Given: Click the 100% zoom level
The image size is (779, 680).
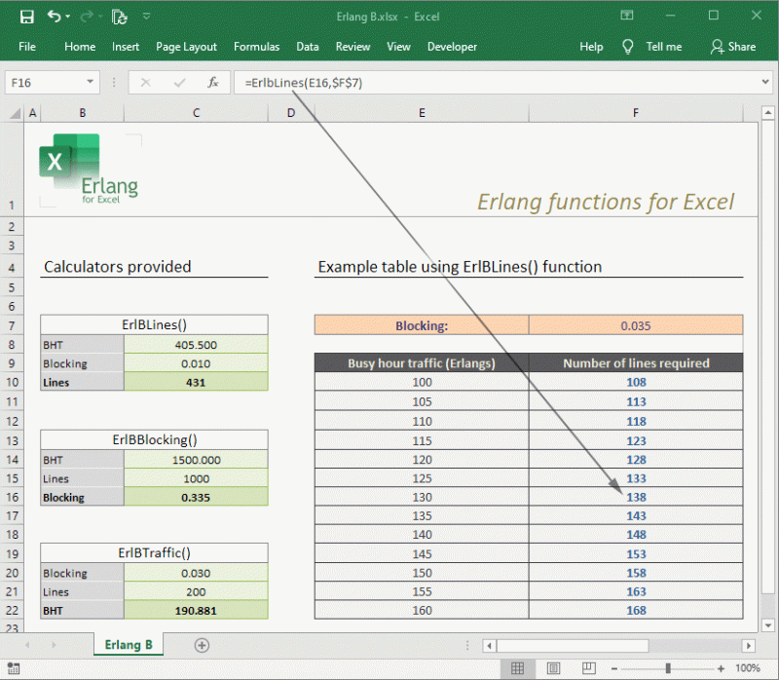Looking at the screenshot, I should 748,668.
